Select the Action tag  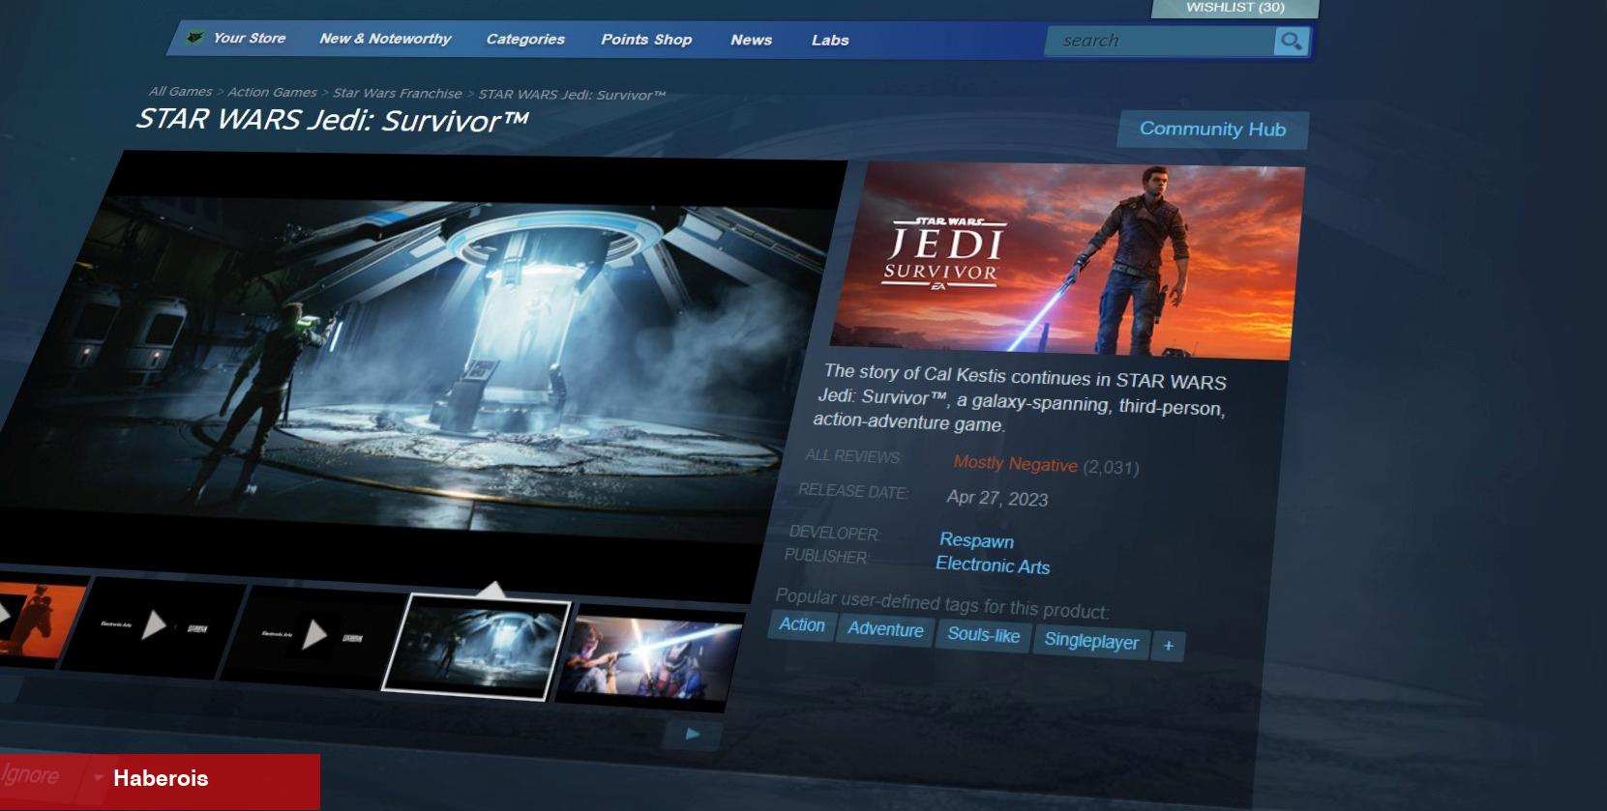(x=802, y=625)
